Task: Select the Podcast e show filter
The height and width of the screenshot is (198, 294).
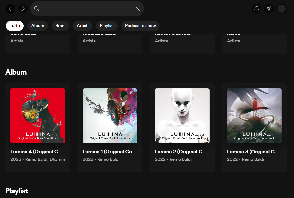Action: click(x=140, y=26)
